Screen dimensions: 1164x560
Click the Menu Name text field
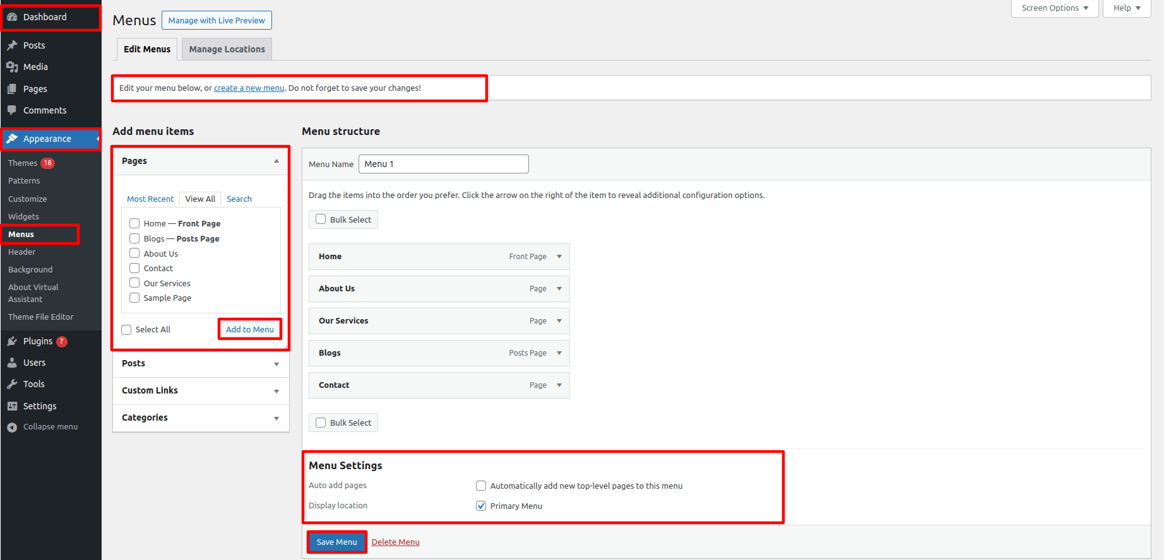coord(443,164)
